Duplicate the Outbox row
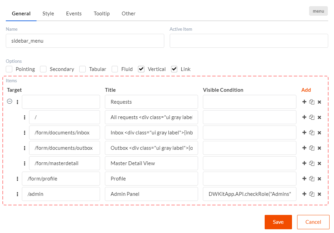 click(312, 148)
